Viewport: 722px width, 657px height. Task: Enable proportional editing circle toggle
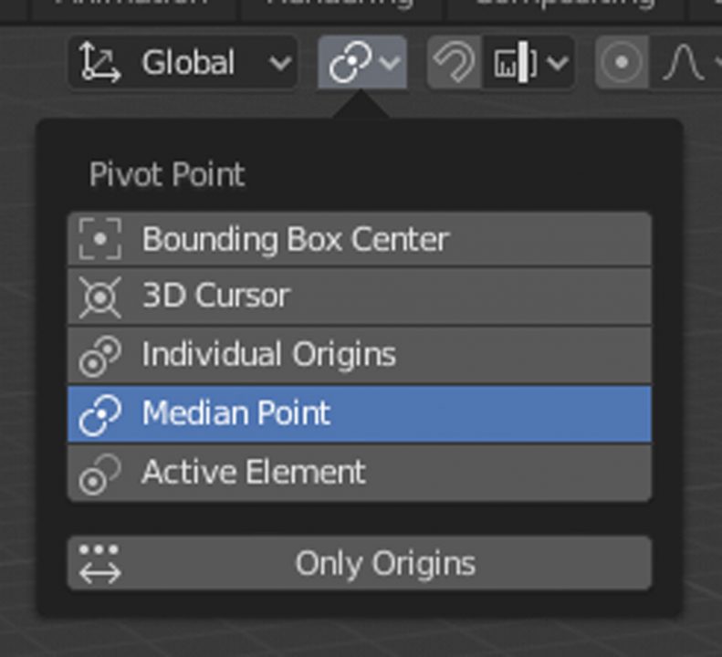tap(623, 64)
